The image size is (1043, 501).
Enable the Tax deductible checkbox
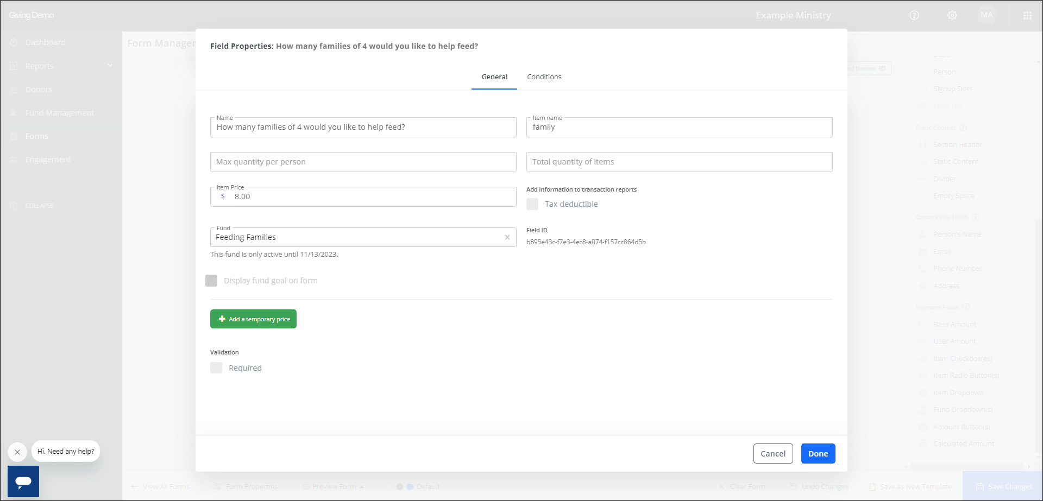click(532, 204)
